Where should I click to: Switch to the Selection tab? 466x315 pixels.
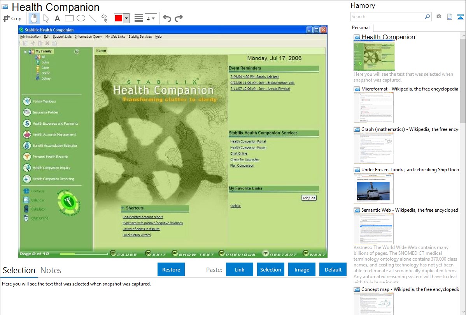click(19, 270)
